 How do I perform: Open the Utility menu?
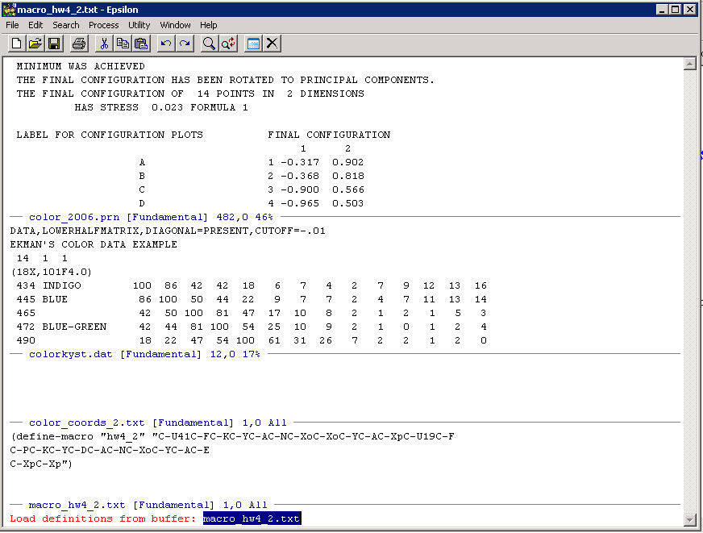click(x=139, y=25)
